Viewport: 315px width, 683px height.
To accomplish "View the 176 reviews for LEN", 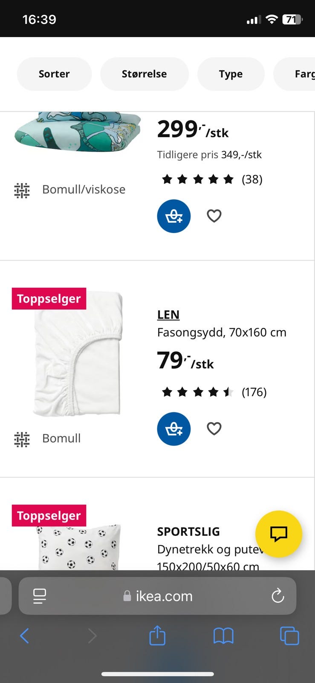I will pos(254,392).
